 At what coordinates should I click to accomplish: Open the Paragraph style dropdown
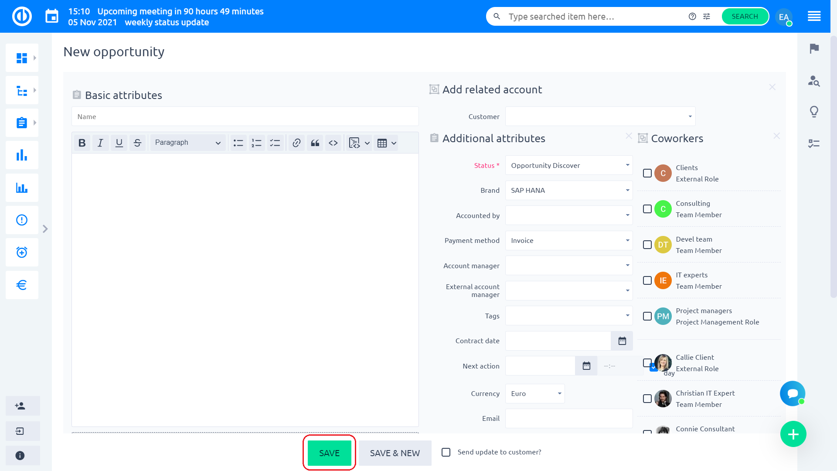coord(188,143)
